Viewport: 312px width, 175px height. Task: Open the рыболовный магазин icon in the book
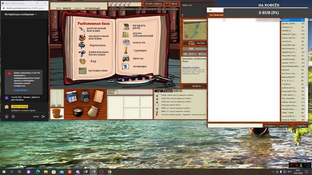82,30
